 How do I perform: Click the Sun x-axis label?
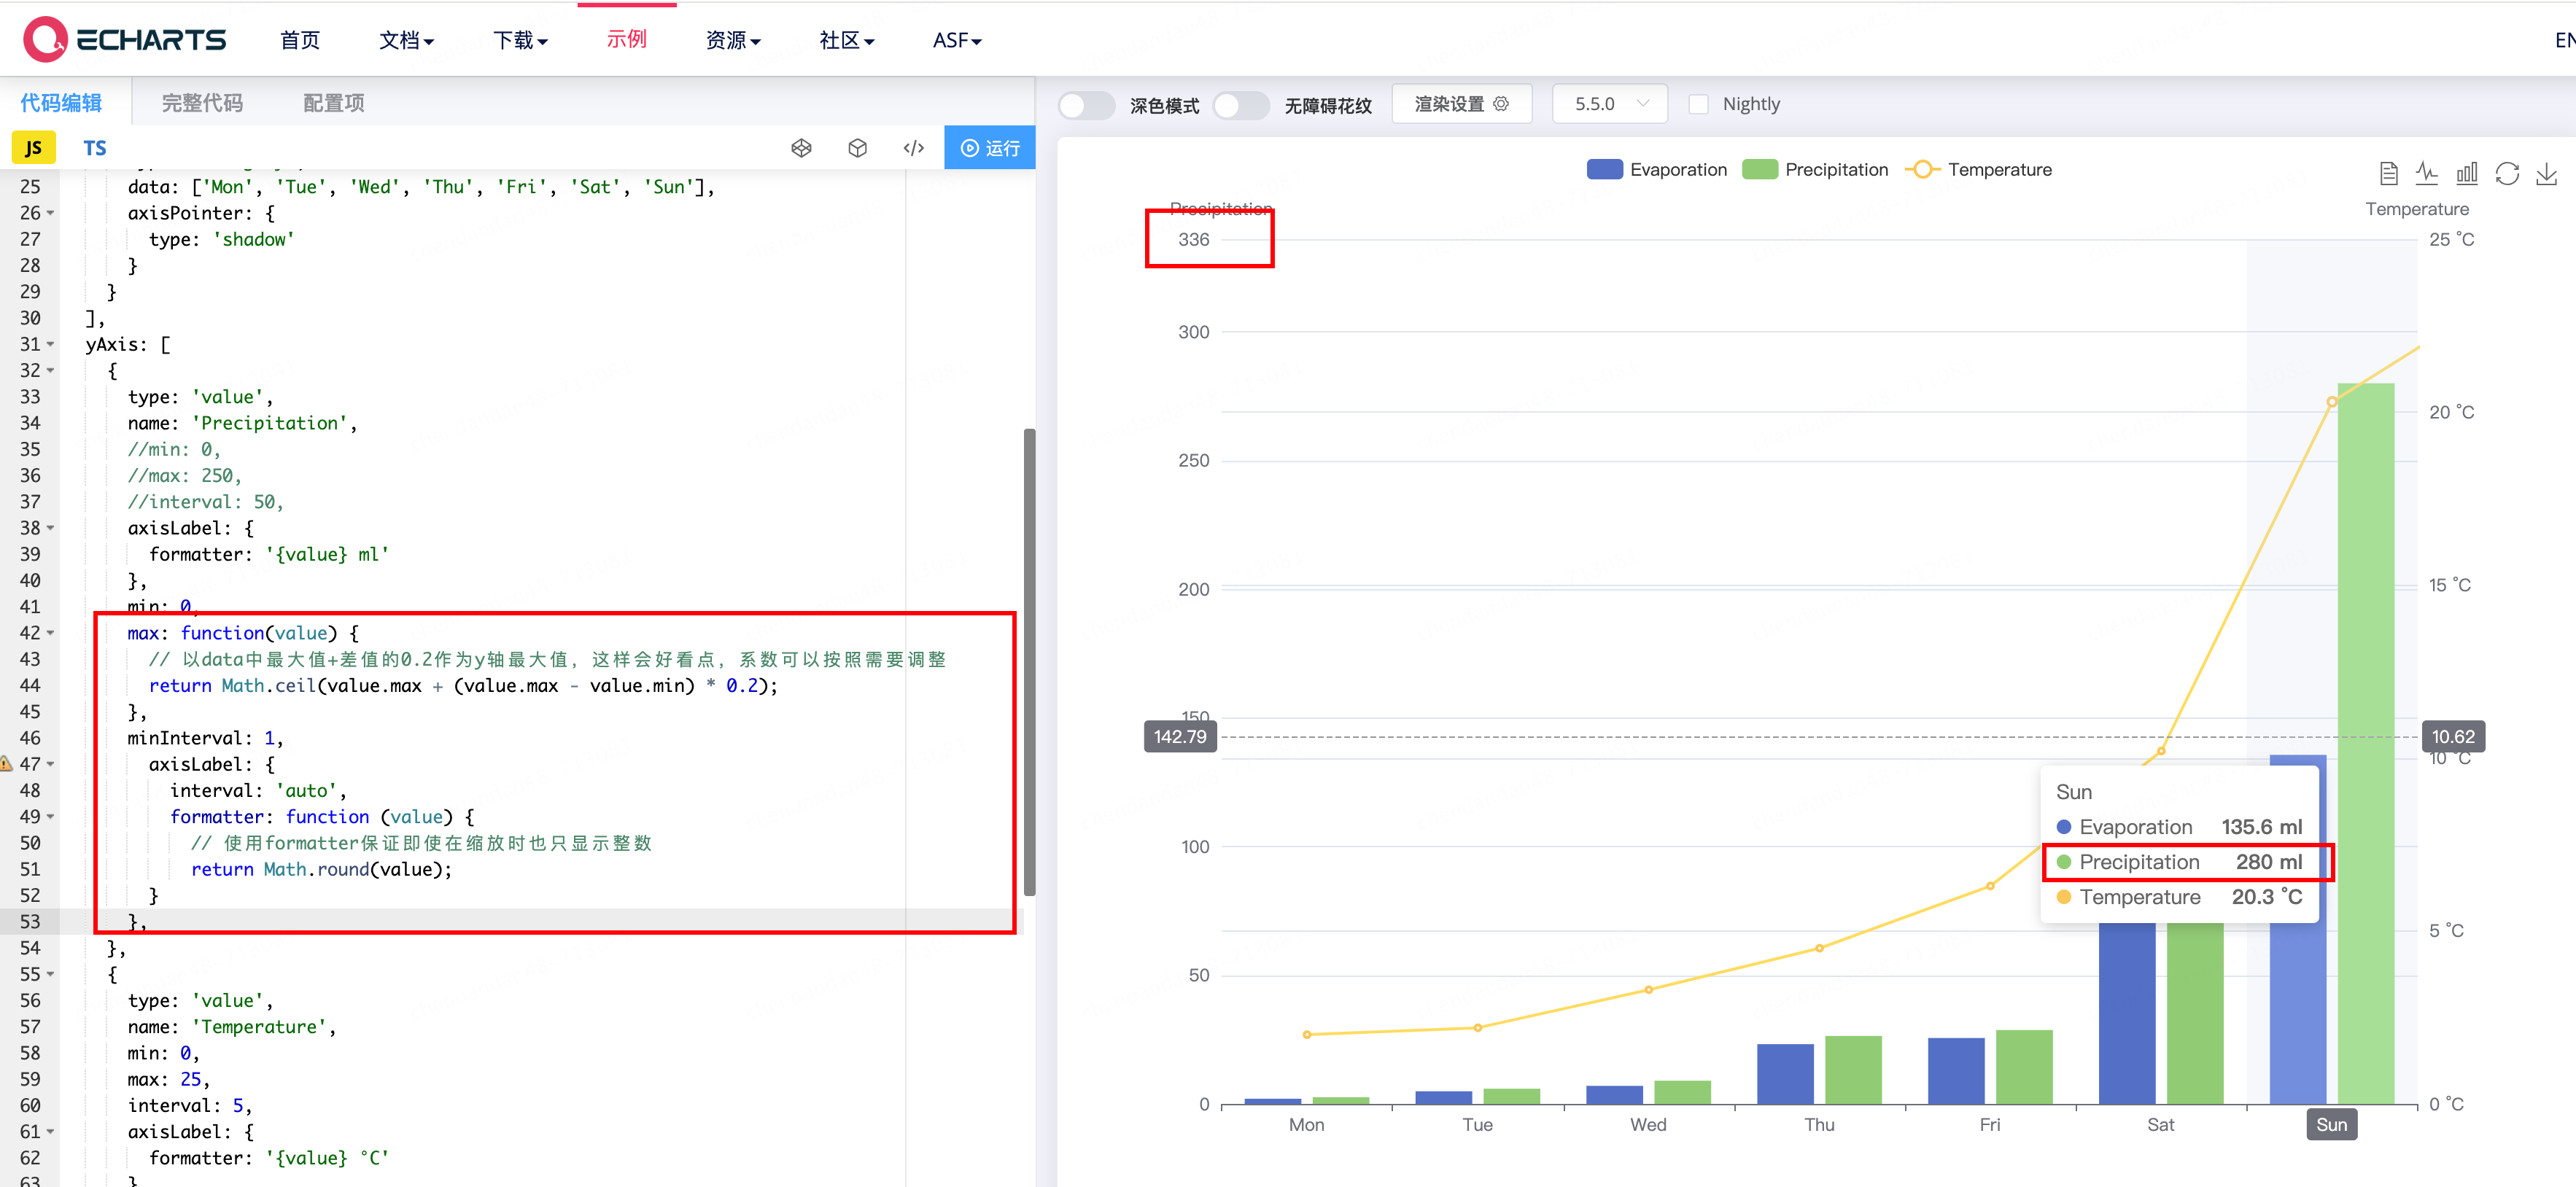2331,1125
